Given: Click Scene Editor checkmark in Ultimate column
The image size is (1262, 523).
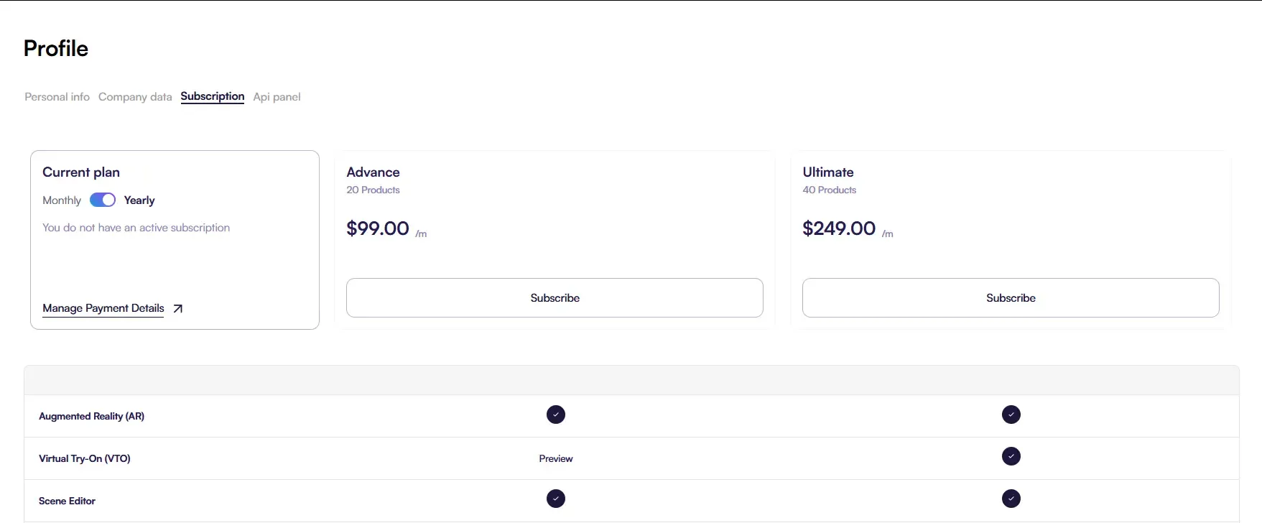Looking at the screenshot, I should pos(1011,499).
